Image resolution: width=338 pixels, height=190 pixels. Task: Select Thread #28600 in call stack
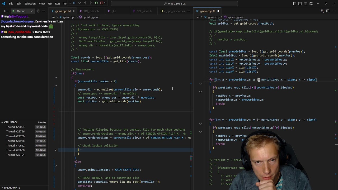click(x=24, y=150)
